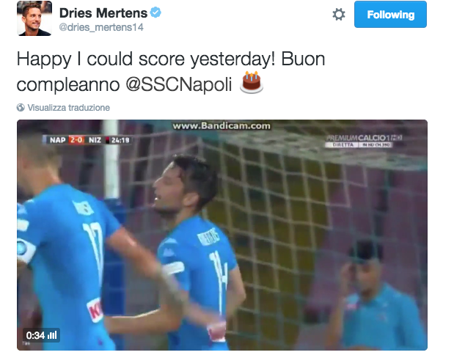This screenshot has width=454, height=355.
Task: Click the blue verified badge
Action: tap(155, 12)
